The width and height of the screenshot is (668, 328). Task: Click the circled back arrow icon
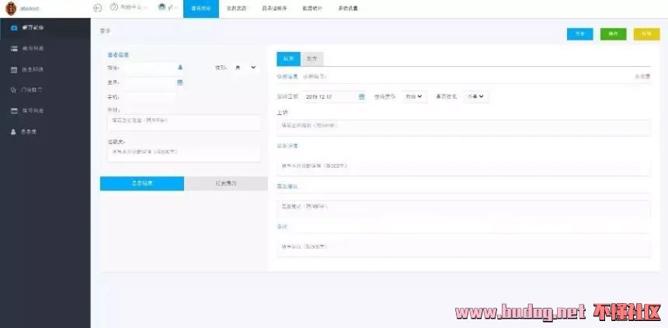click(98, 8)
